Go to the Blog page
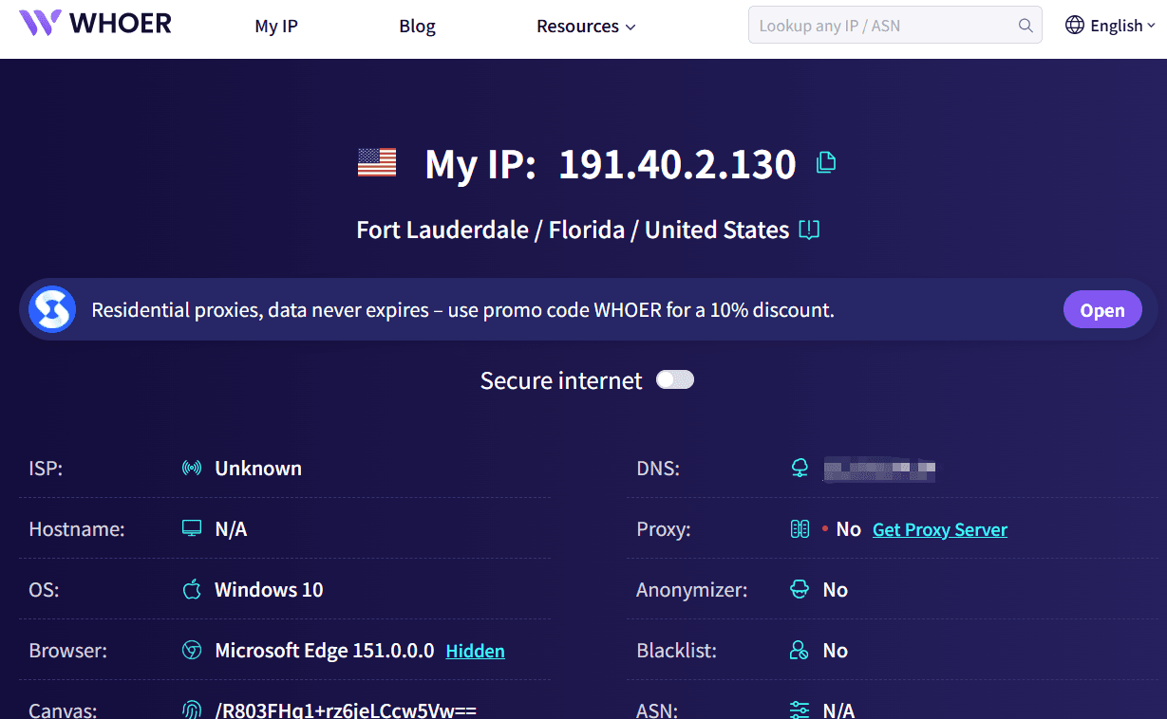The image size is (1167, 719). pyautogui.click(x=417, y=26)
